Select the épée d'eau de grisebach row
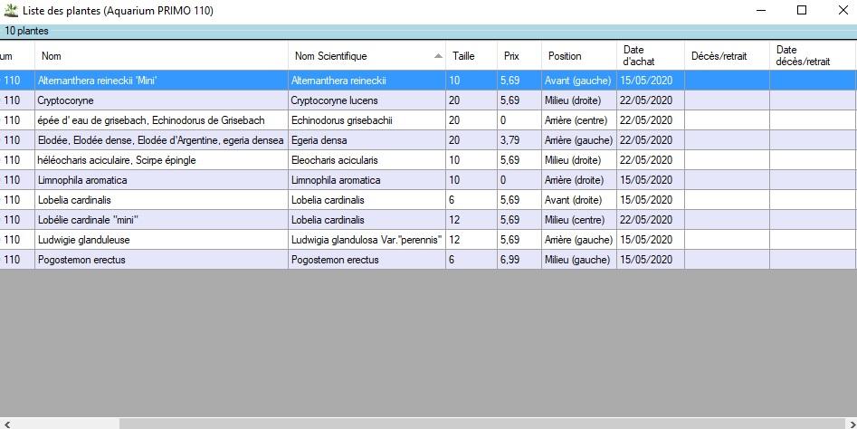 point(429,120)
